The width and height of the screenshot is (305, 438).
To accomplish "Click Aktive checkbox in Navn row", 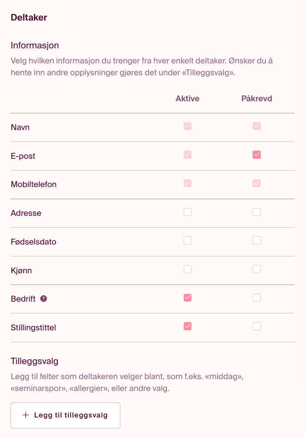I will coord(187,126).
